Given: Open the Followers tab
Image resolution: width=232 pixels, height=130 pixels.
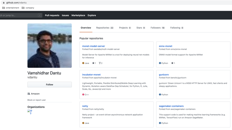Looking at the screenshot, I should pos(158,28).
